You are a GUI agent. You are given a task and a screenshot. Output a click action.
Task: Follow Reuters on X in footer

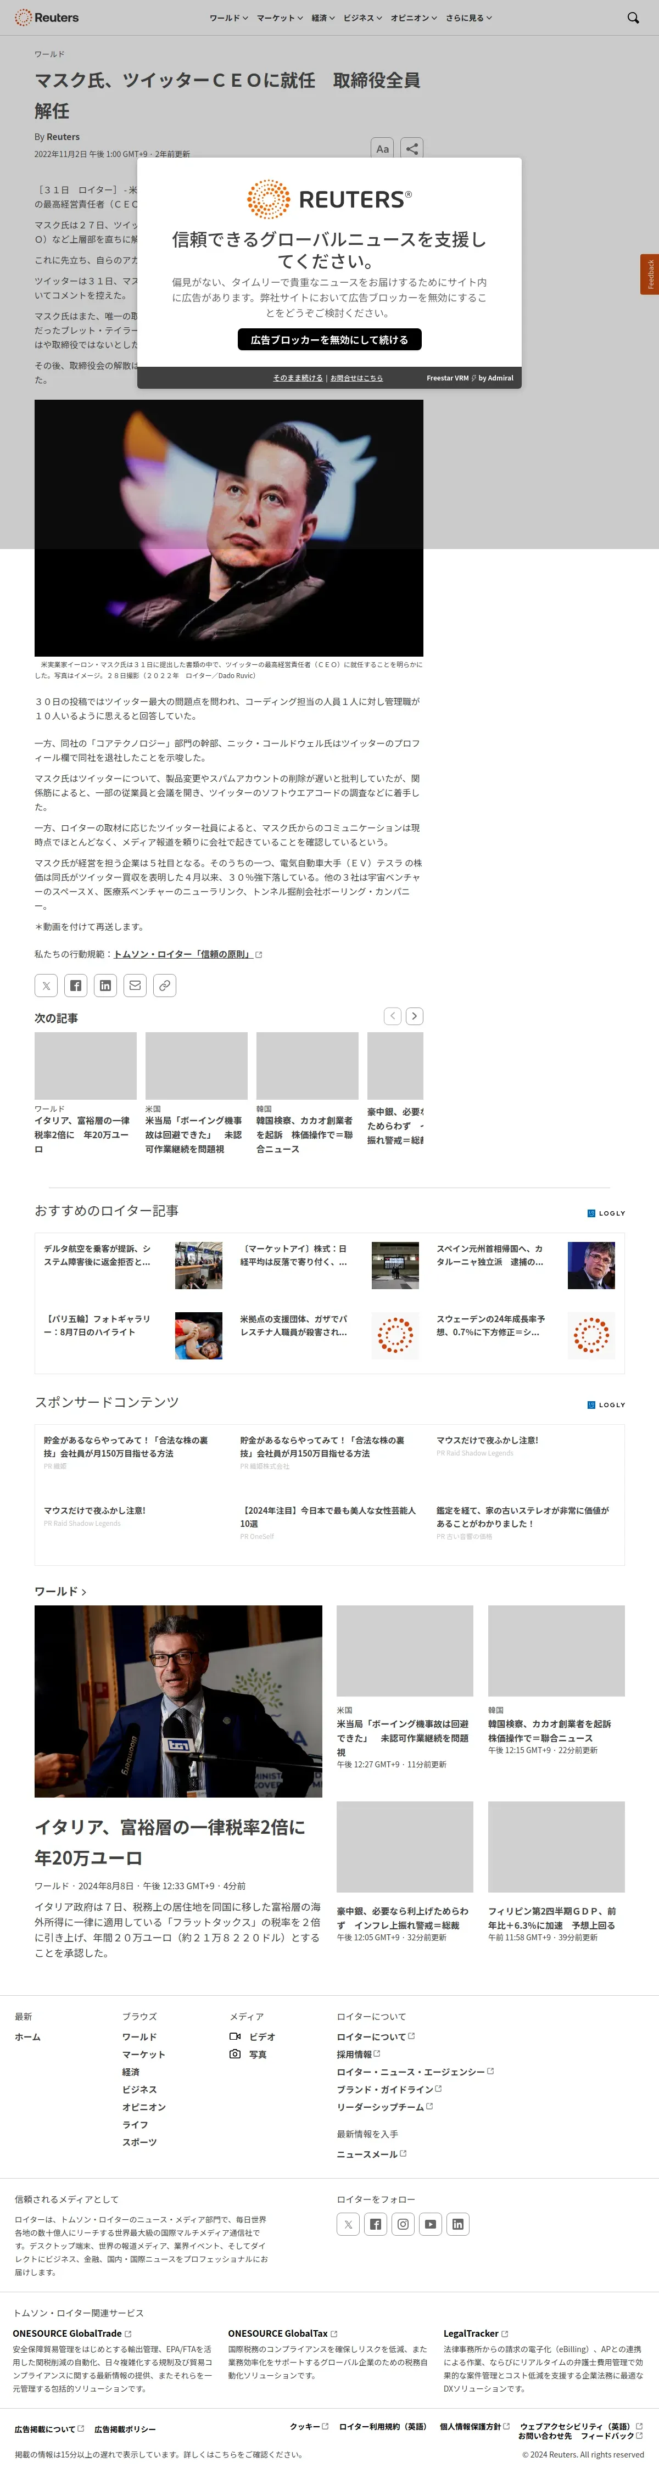[x=348, y=2224]
